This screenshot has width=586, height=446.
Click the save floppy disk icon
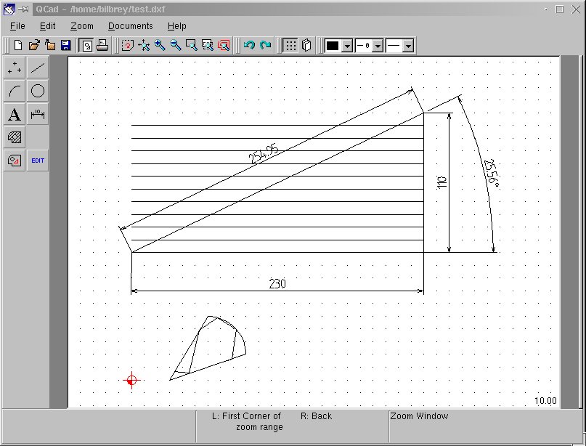pos(65,45)
